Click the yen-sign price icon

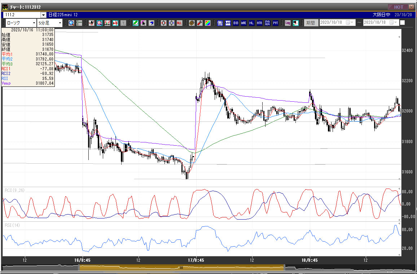(115, 23)
